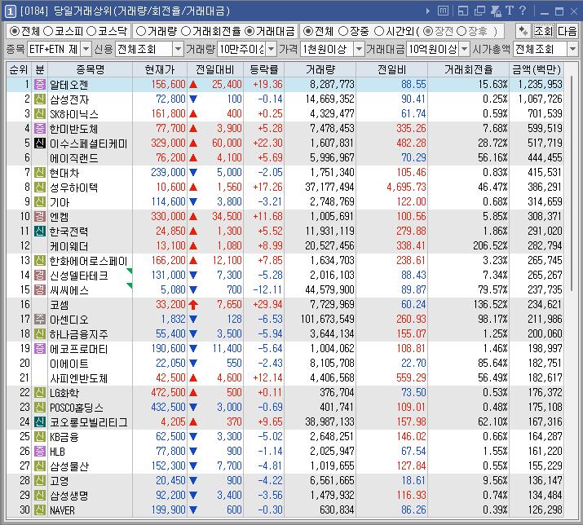
Task: Click the 증 badge icon for HLB
Action: [40, 451]
